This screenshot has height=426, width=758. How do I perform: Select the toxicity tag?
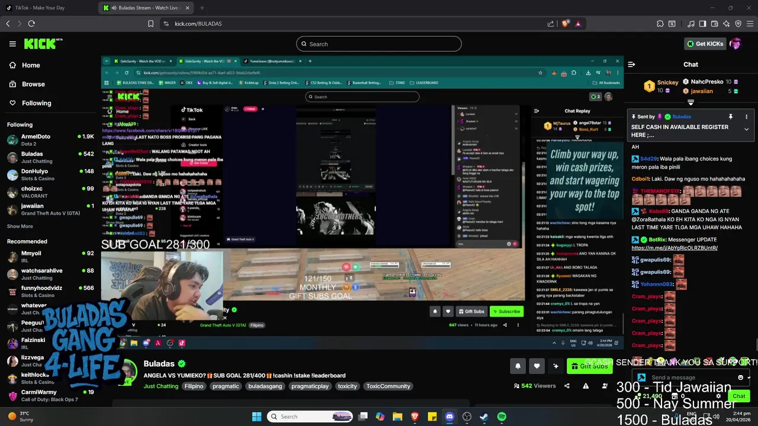pos(347,386)
